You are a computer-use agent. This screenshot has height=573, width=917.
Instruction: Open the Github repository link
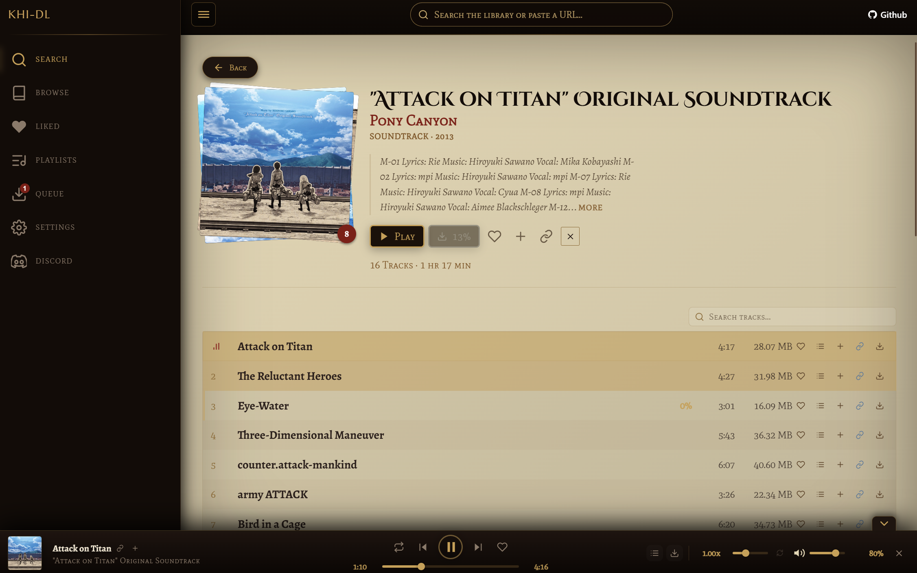(x=887, y=15)
